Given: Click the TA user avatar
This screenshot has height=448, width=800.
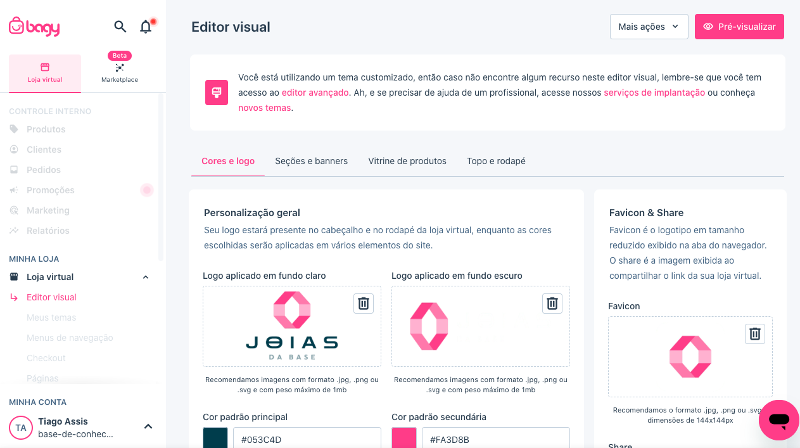Looking at the screenshot, I should [x=21, y=428].
